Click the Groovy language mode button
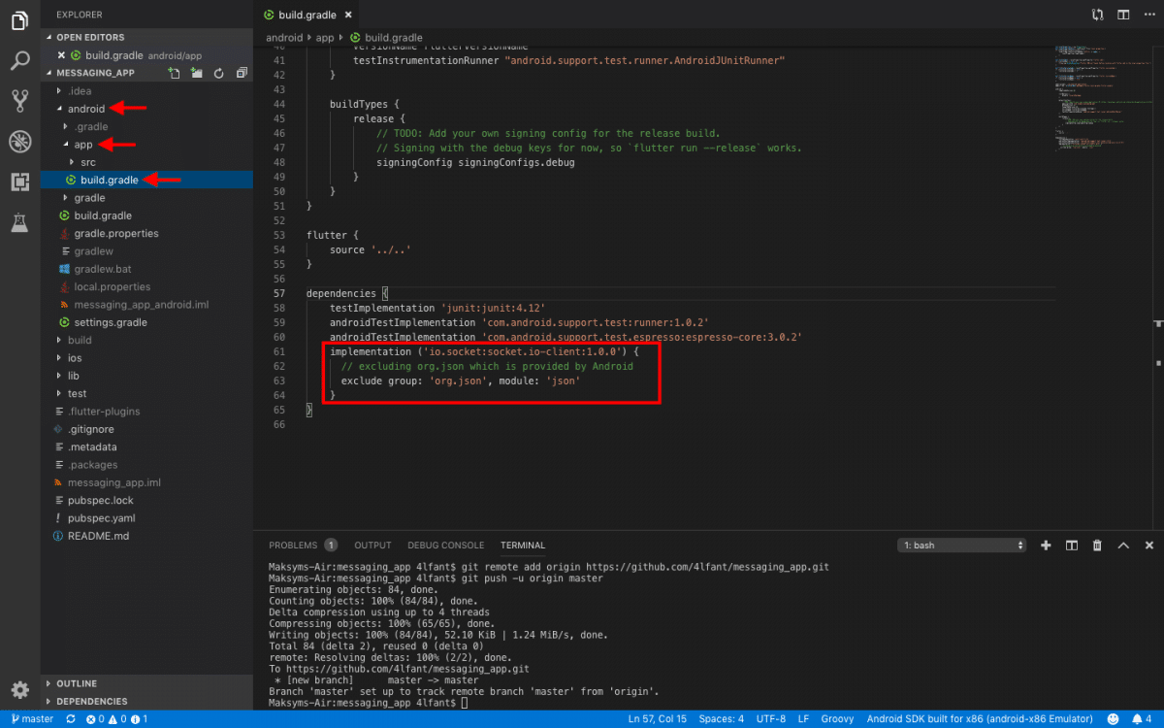The image size is (1164, 728). click(x=837, y=719)
